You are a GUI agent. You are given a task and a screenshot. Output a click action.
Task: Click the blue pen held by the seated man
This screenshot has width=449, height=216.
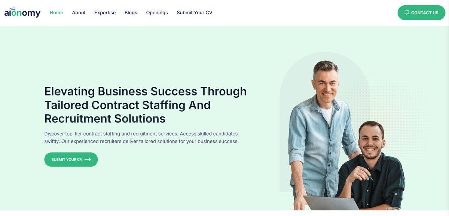coord(370,178)
